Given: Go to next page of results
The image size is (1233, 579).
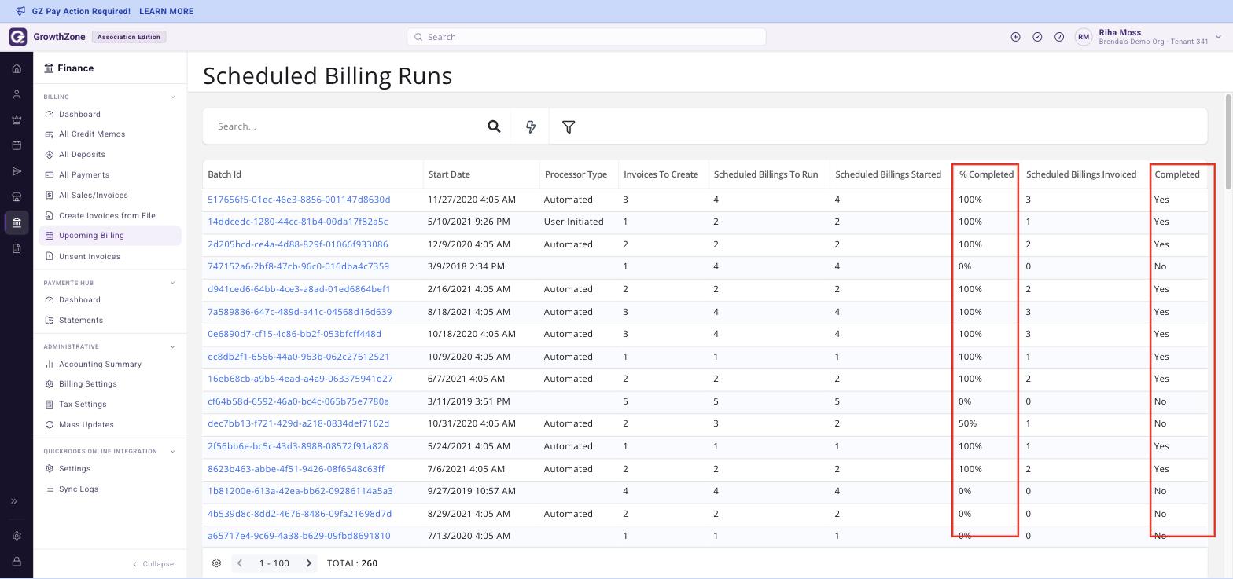Looking at the screenshot, I should click(309, 563).
